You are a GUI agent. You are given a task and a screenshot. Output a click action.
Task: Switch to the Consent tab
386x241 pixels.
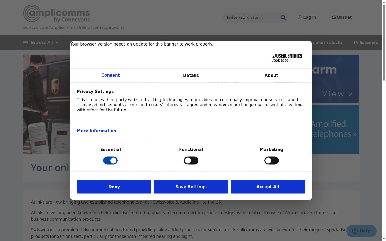[110, 75]
